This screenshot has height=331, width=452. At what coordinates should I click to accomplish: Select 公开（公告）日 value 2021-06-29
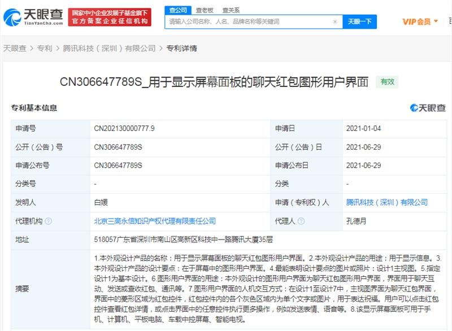pos(363,147)
